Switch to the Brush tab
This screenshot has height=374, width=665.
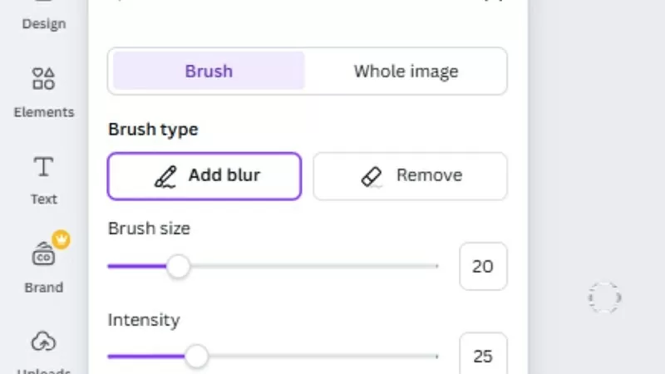pyautogui.click(x=209, y=71)
